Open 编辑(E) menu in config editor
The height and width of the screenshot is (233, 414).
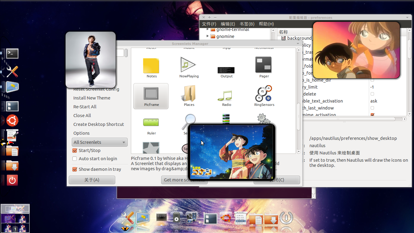coord(228,24)
